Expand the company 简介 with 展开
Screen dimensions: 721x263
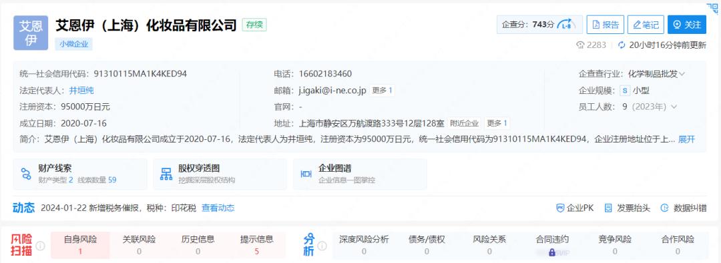686,139
